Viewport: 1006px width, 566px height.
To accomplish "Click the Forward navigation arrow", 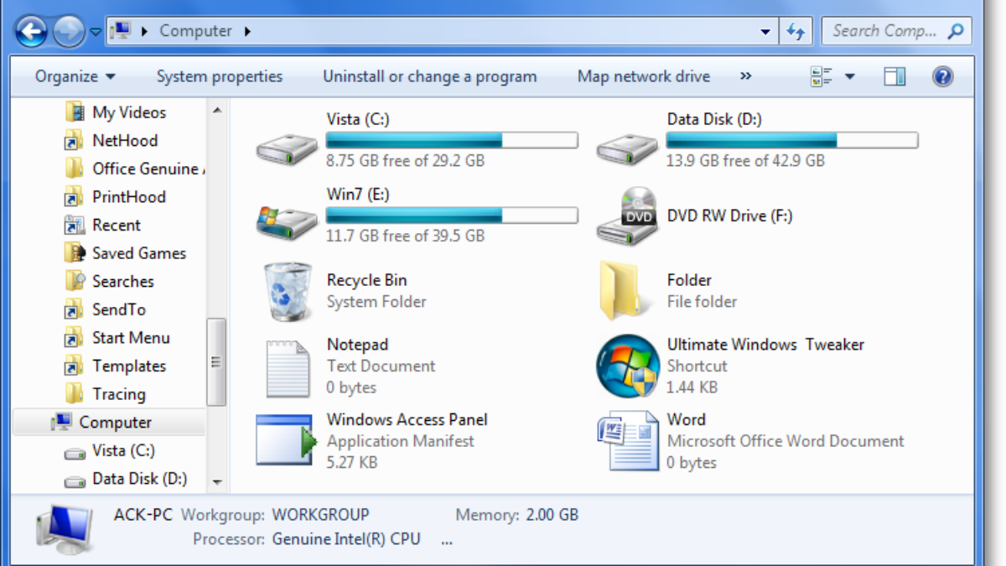I will coord(68,32).
